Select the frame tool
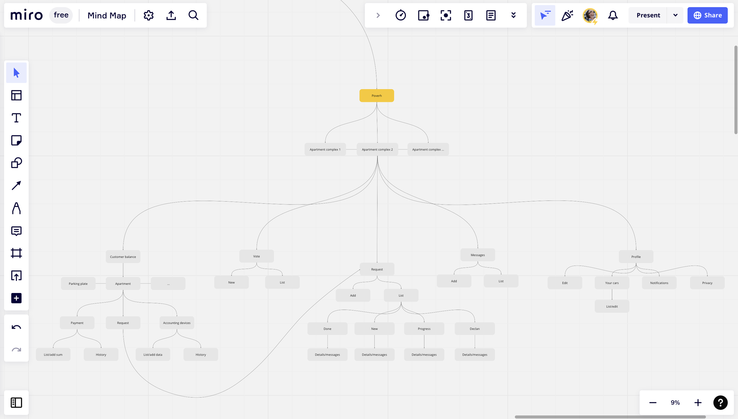This screenshot has width=738, height=419. [16, 253]
